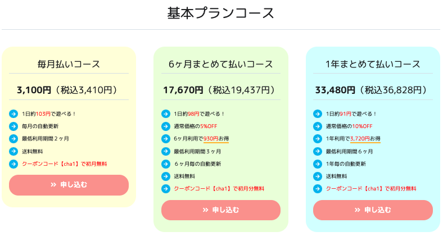Click arrow icon next to 6ヶ月毎の自動更新
Screen dimensions: 443x236
click(165, 164)
